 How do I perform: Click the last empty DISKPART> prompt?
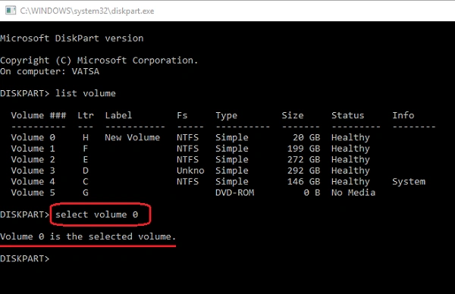coord(25,258)
